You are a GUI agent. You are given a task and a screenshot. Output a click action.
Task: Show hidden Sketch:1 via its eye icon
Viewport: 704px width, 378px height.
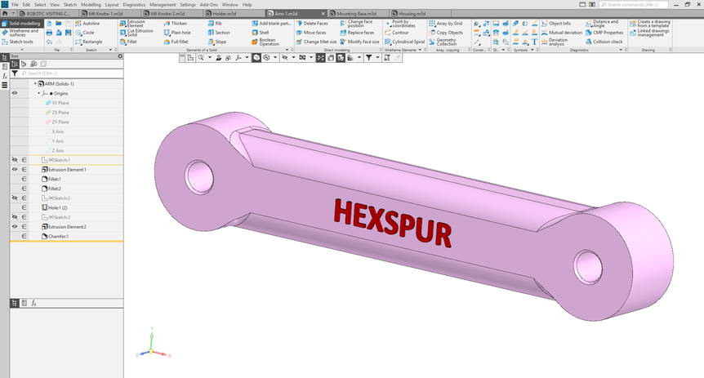[15, 160]
